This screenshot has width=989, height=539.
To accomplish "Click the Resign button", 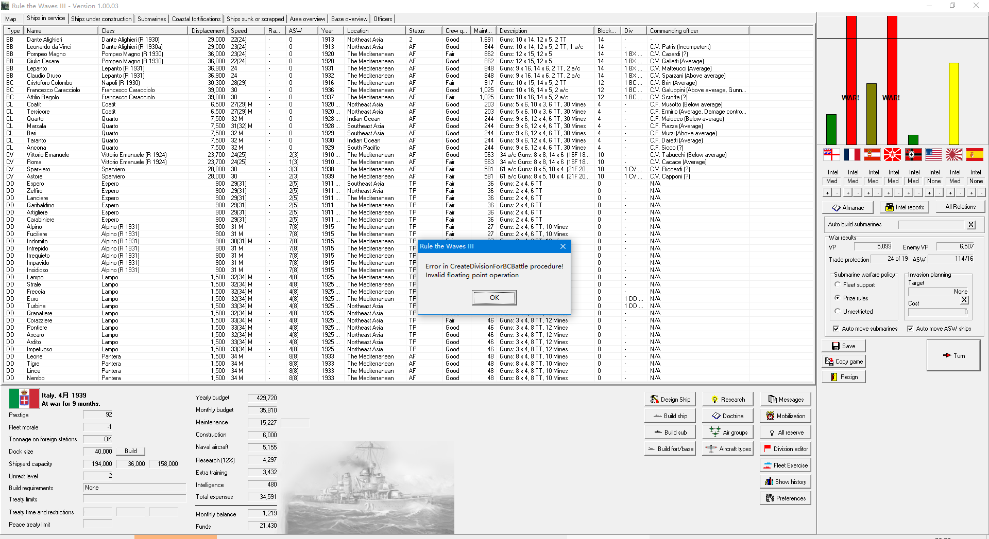I will pyautogui.click(x=843, y=376).
